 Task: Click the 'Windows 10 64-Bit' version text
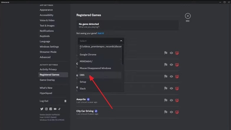52,120
